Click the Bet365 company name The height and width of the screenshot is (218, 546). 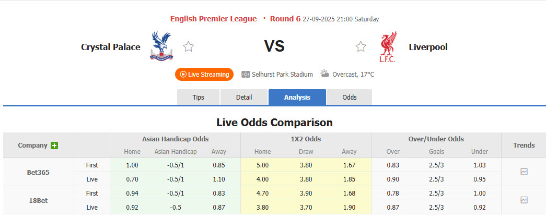38,172
